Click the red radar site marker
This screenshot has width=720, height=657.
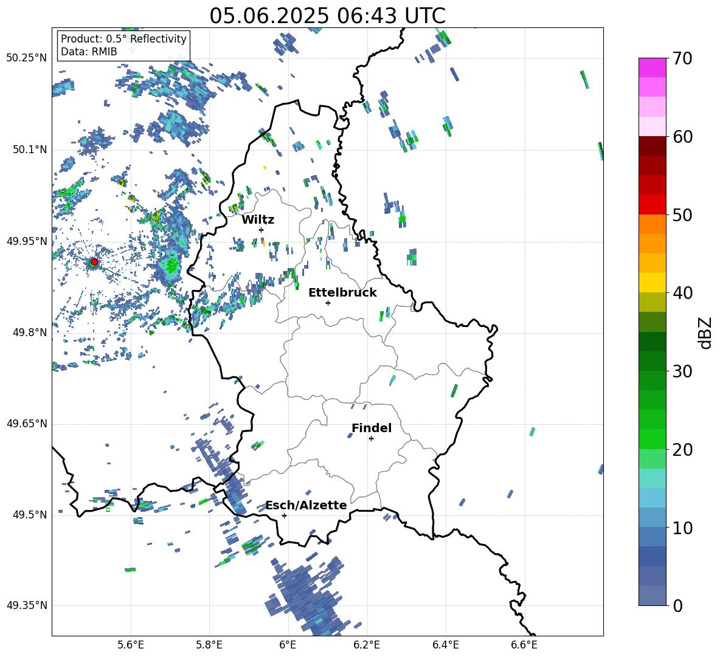94,262
